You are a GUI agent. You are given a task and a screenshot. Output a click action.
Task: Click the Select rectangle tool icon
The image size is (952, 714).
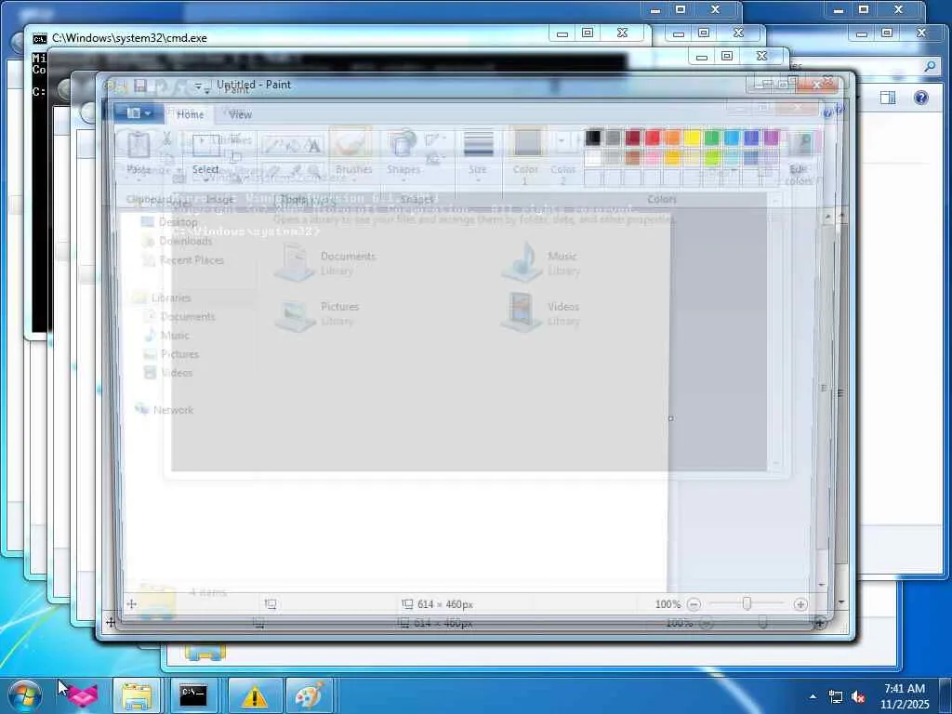click(205, 145)
